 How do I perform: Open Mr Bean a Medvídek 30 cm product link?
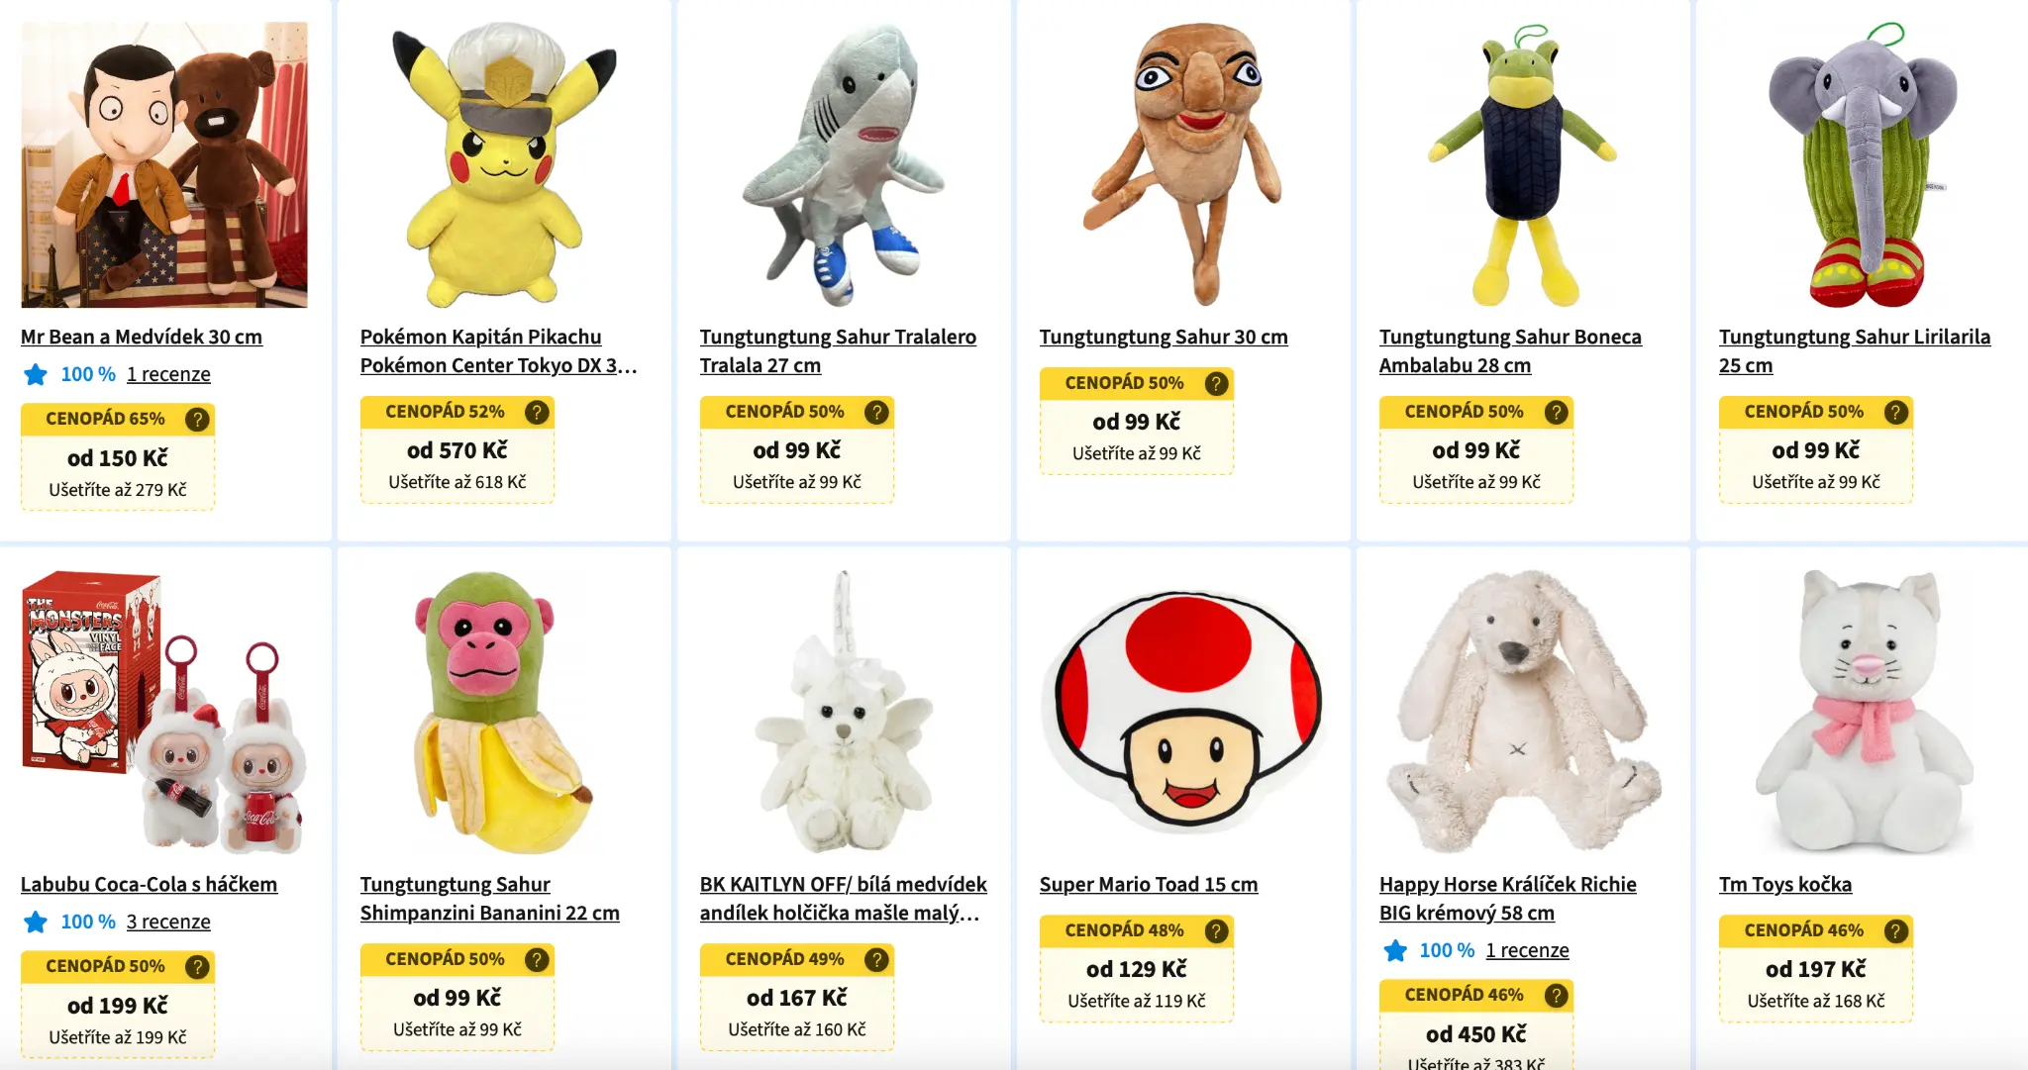(142, 337)
